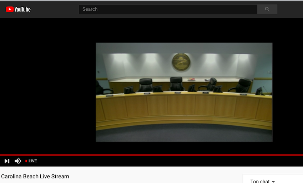Viewport: 303px width, 183px height.
Task: Click the red LIVE dot indicator
Action: (26, 161)
